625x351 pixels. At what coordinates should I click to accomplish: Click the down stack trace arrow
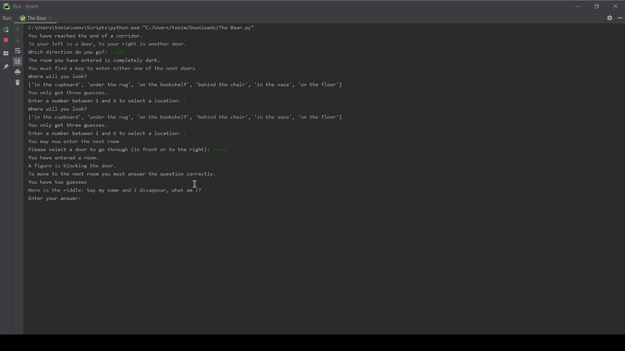point(18,40)
